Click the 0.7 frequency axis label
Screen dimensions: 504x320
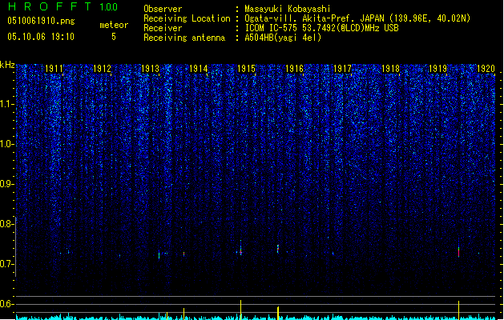pos(6,264)
